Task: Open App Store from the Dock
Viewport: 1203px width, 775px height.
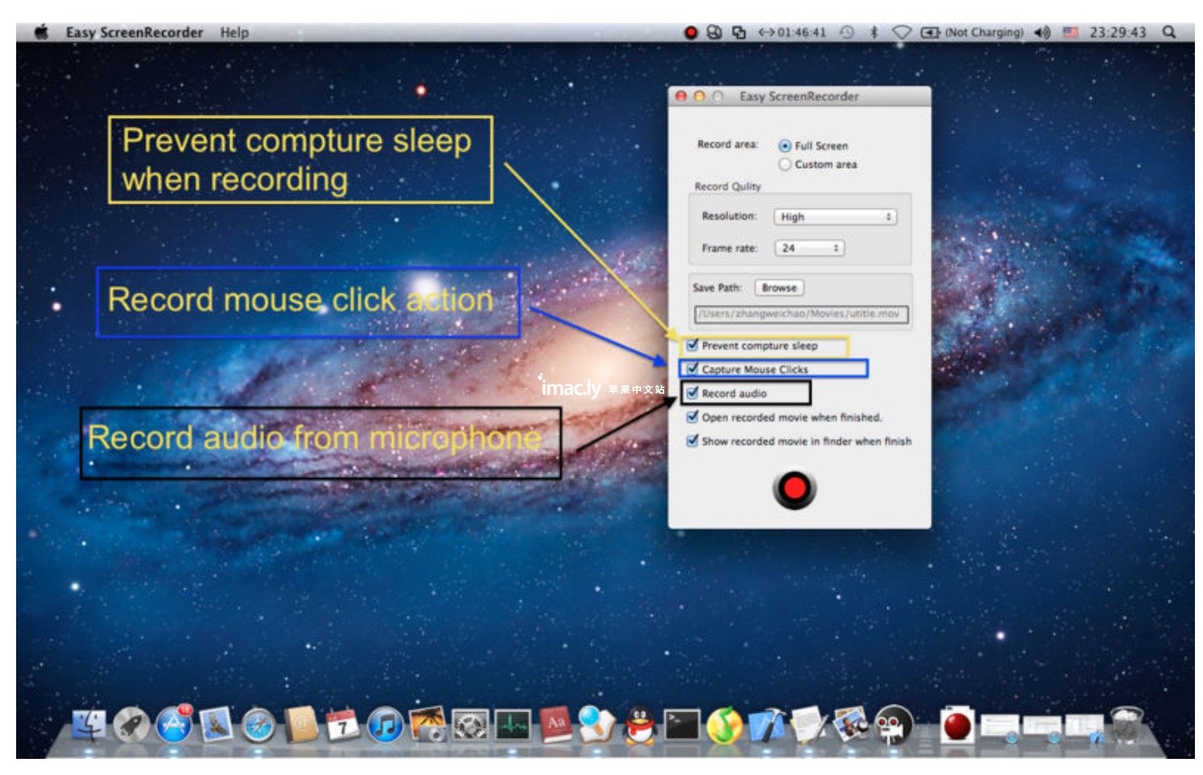Action: (x=174, y=725)
